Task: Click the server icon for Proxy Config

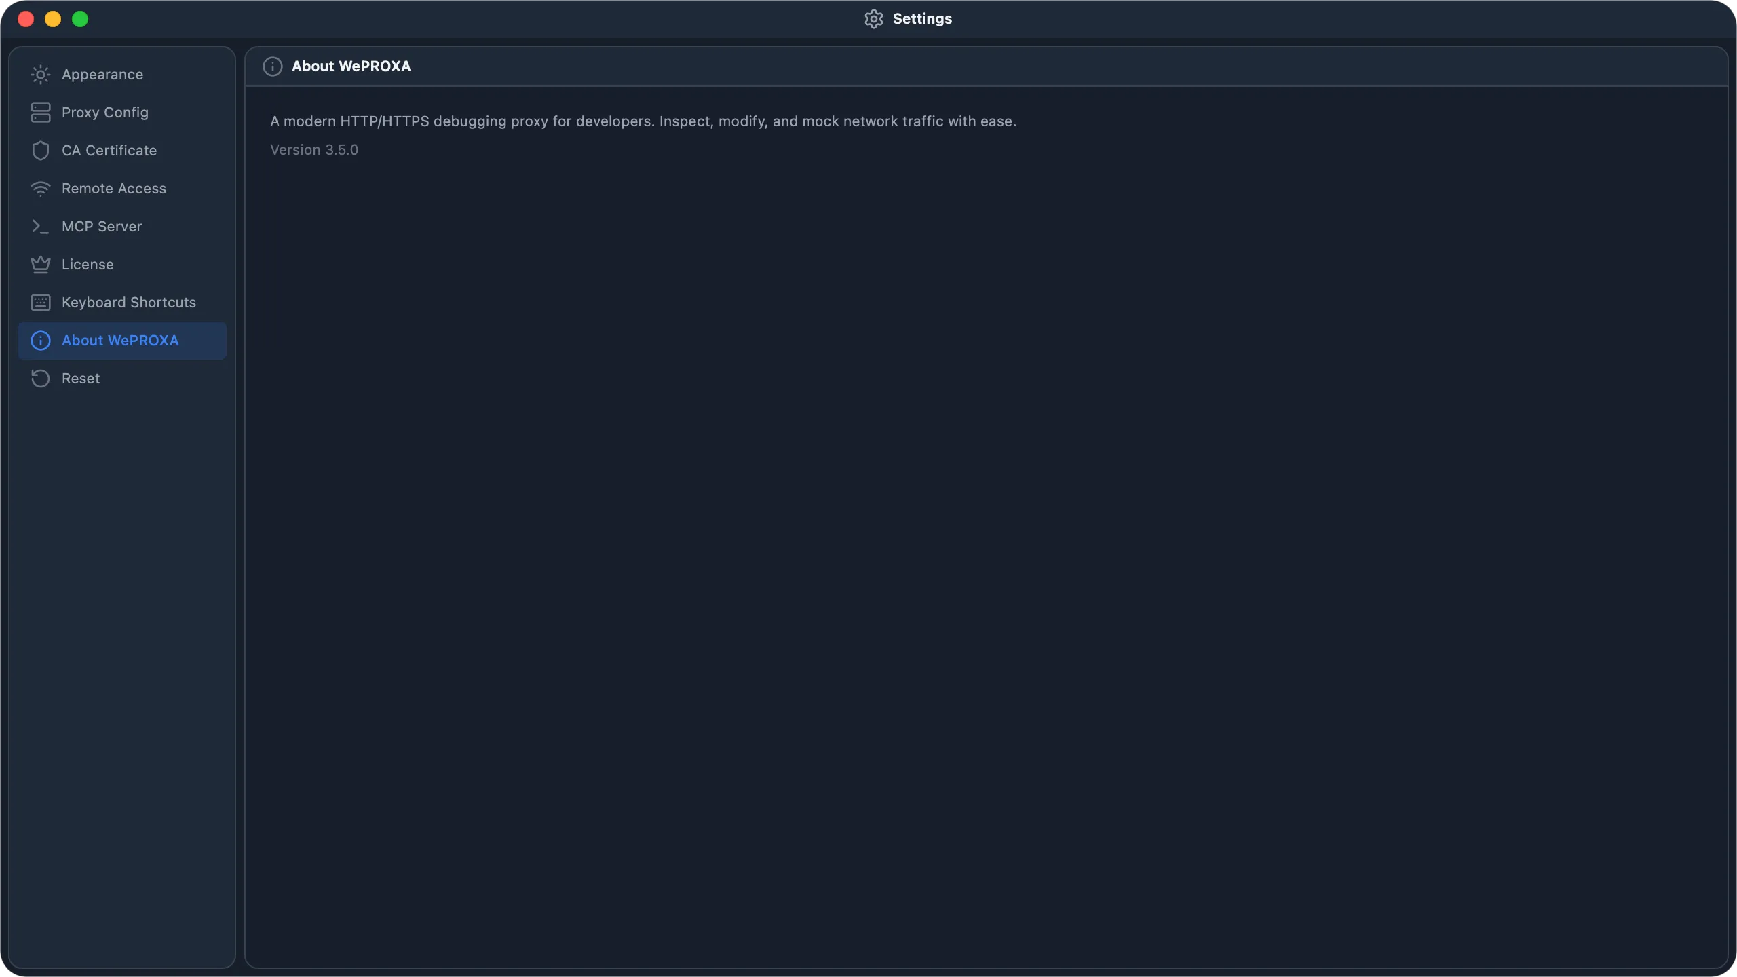Action: [41, 113]
